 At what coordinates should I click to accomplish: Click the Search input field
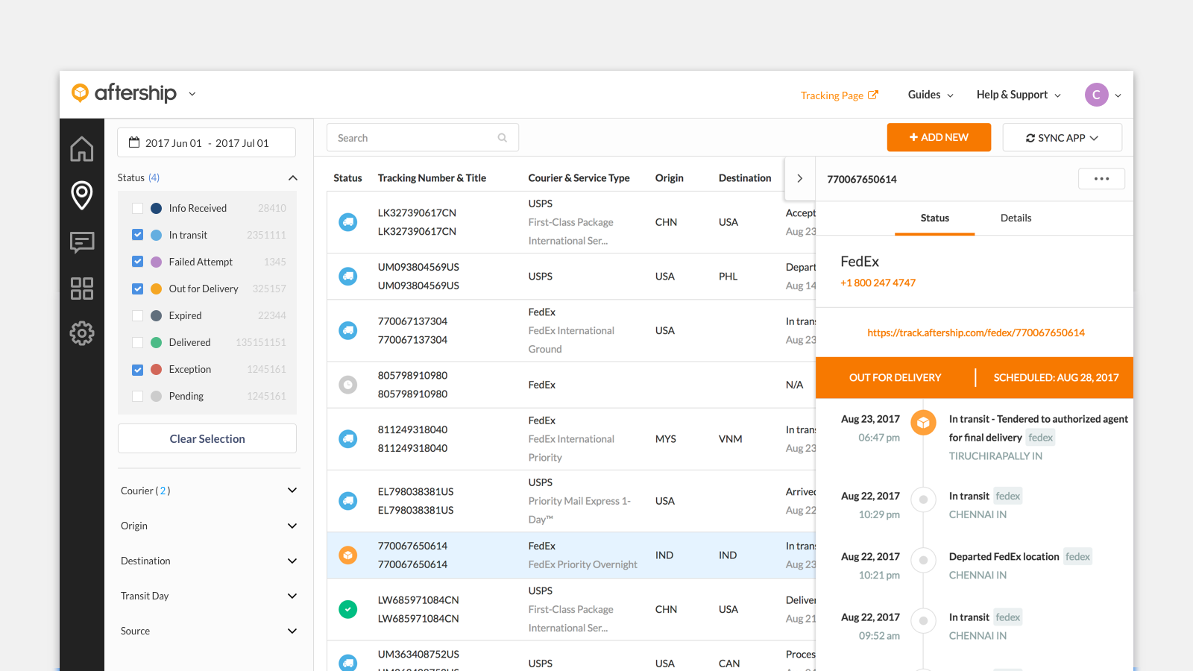point(423,138)
